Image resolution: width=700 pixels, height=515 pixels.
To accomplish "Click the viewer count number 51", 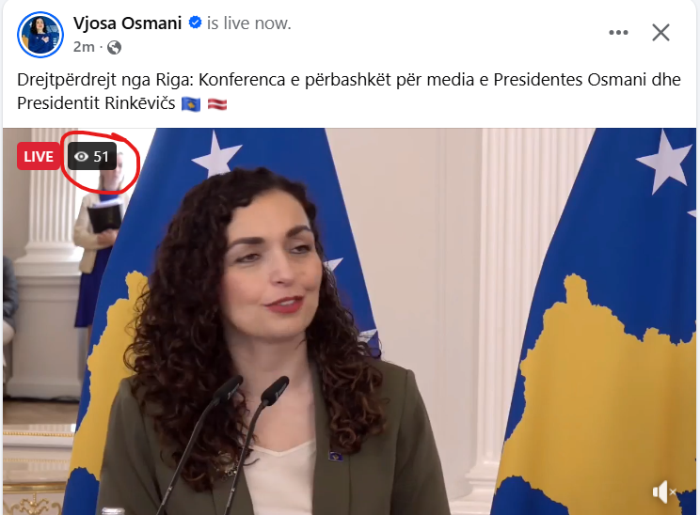I will [101, 157].
